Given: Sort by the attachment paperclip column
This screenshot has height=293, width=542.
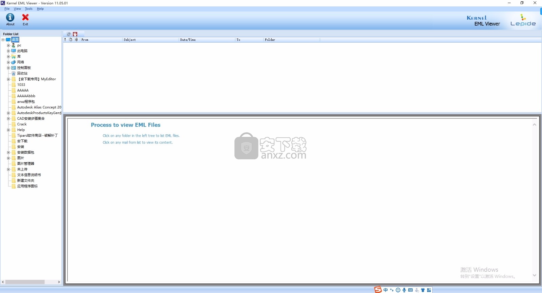Looking at the screenshot, I should coord(77,40).
